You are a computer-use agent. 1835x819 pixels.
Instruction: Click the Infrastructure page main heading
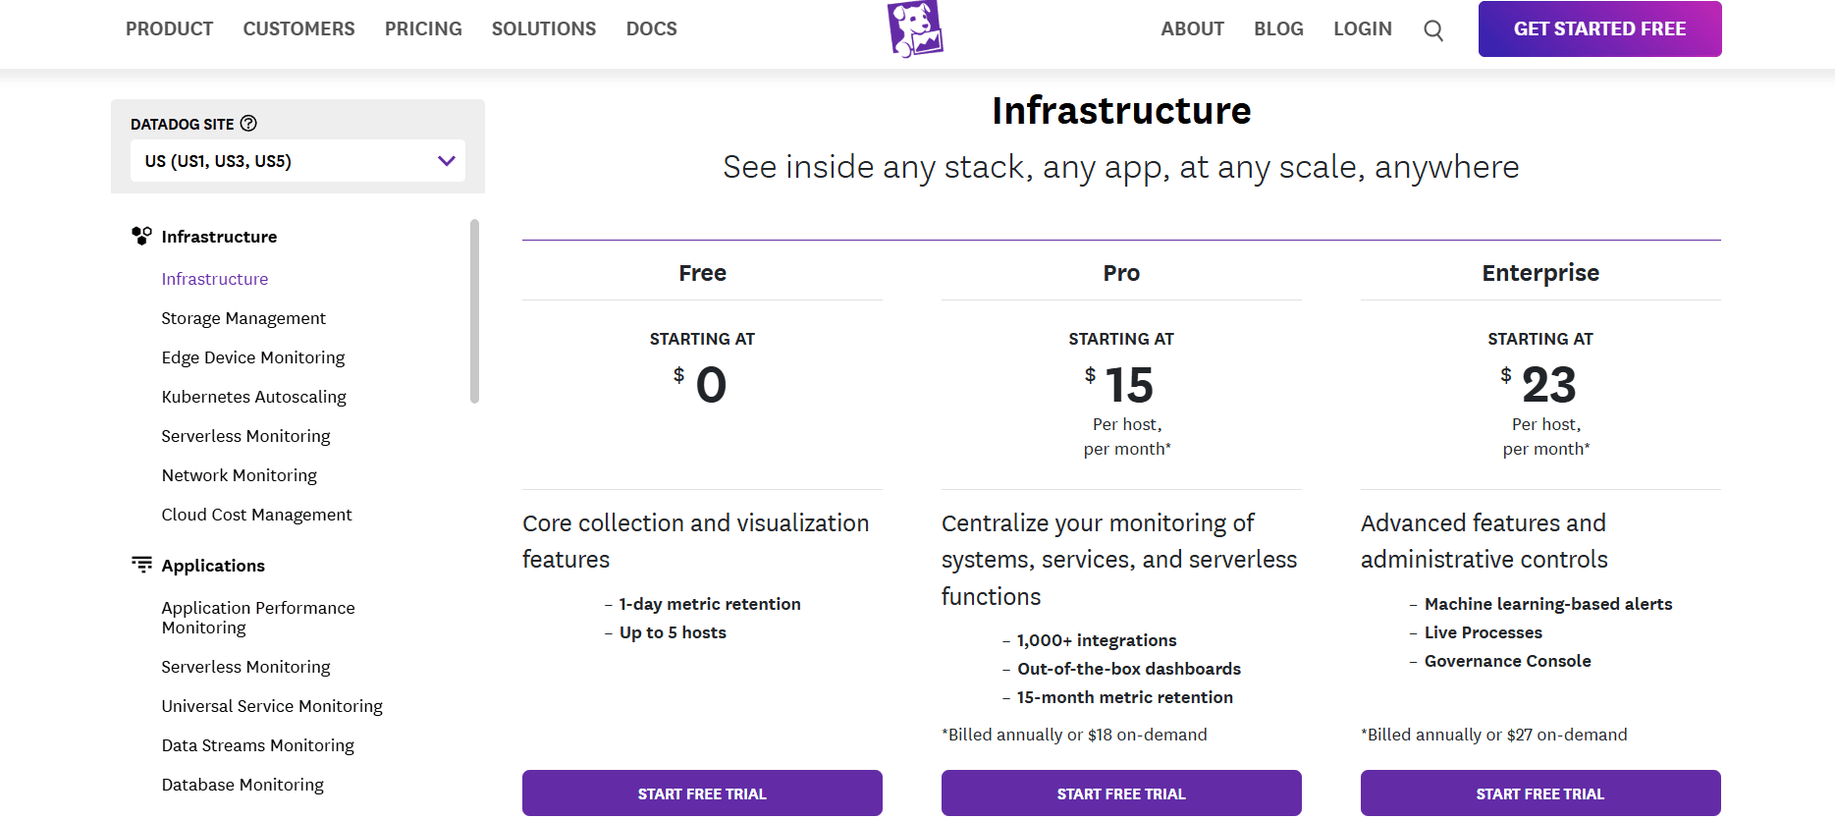point(1121,111)
